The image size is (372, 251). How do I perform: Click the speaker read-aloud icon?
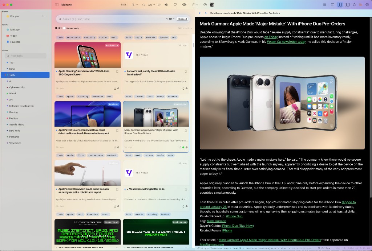pos(166,5)
